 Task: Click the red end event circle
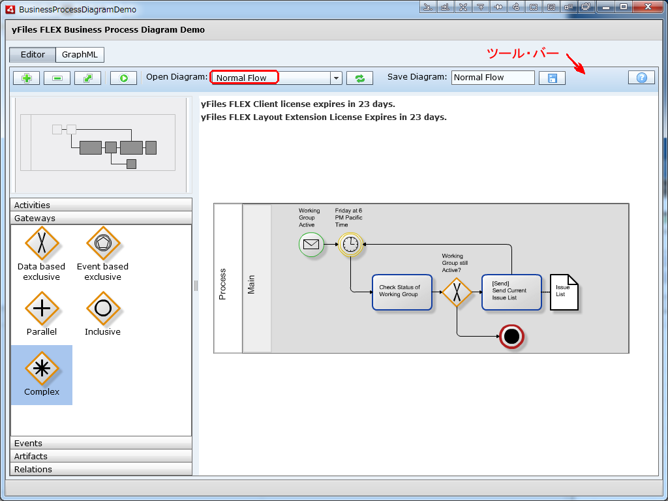pos(511,337)
